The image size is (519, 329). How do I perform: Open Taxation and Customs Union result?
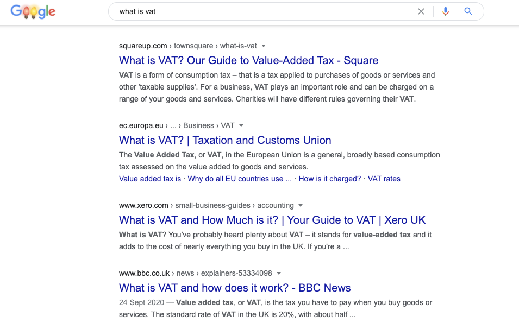coord(225,140)
